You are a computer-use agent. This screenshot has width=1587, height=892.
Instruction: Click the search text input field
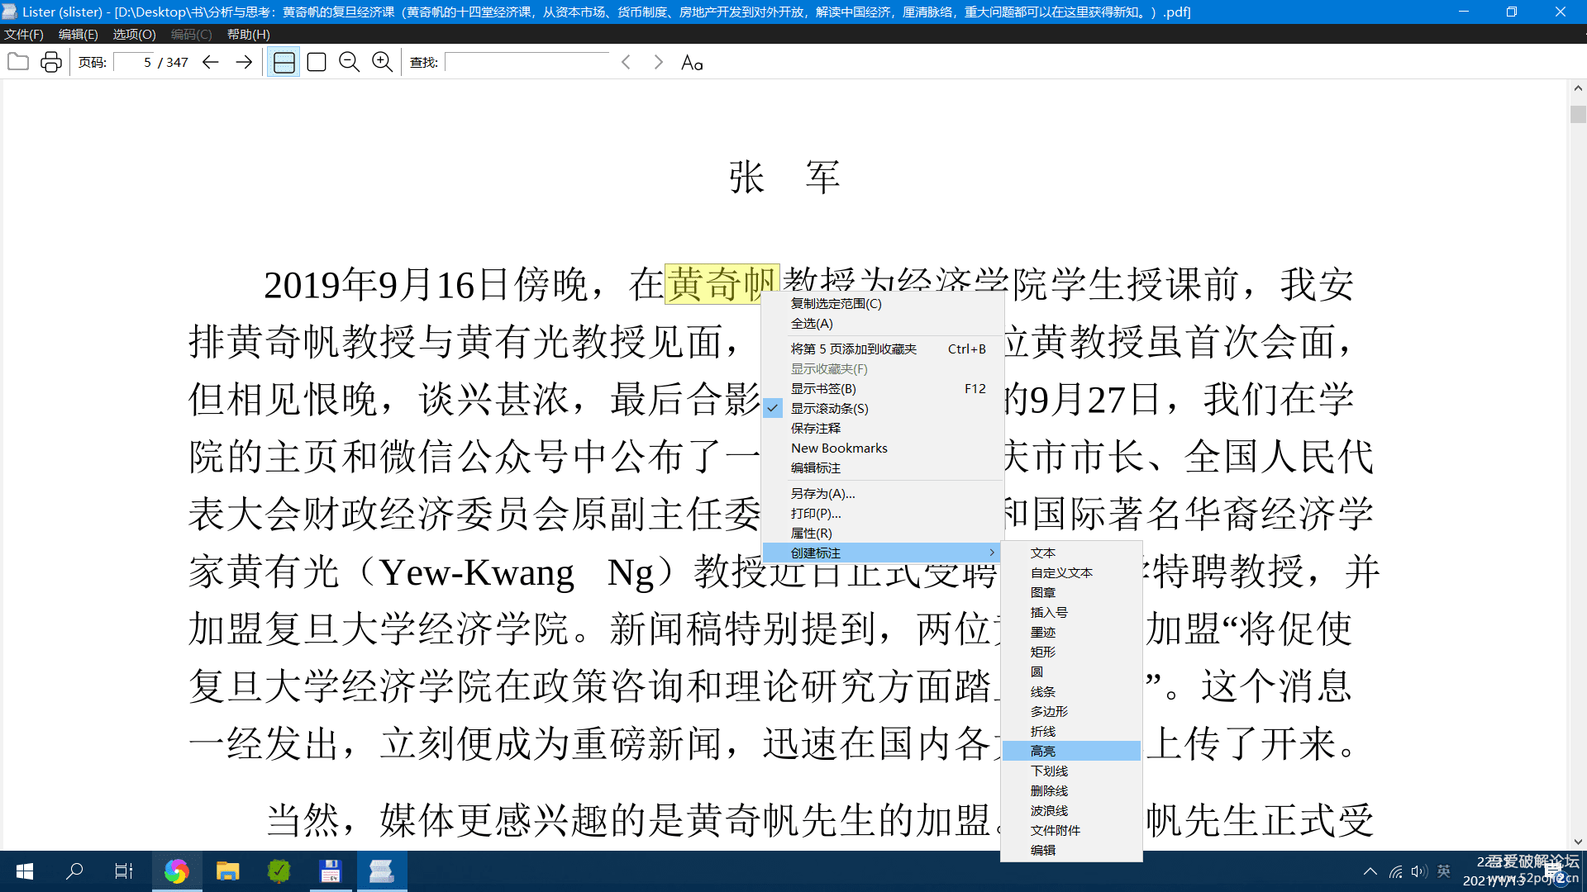pos(527,63)
